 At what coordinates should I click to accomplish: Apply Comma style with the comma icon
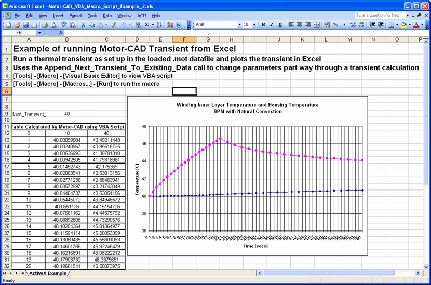click(x=344, y=25)
